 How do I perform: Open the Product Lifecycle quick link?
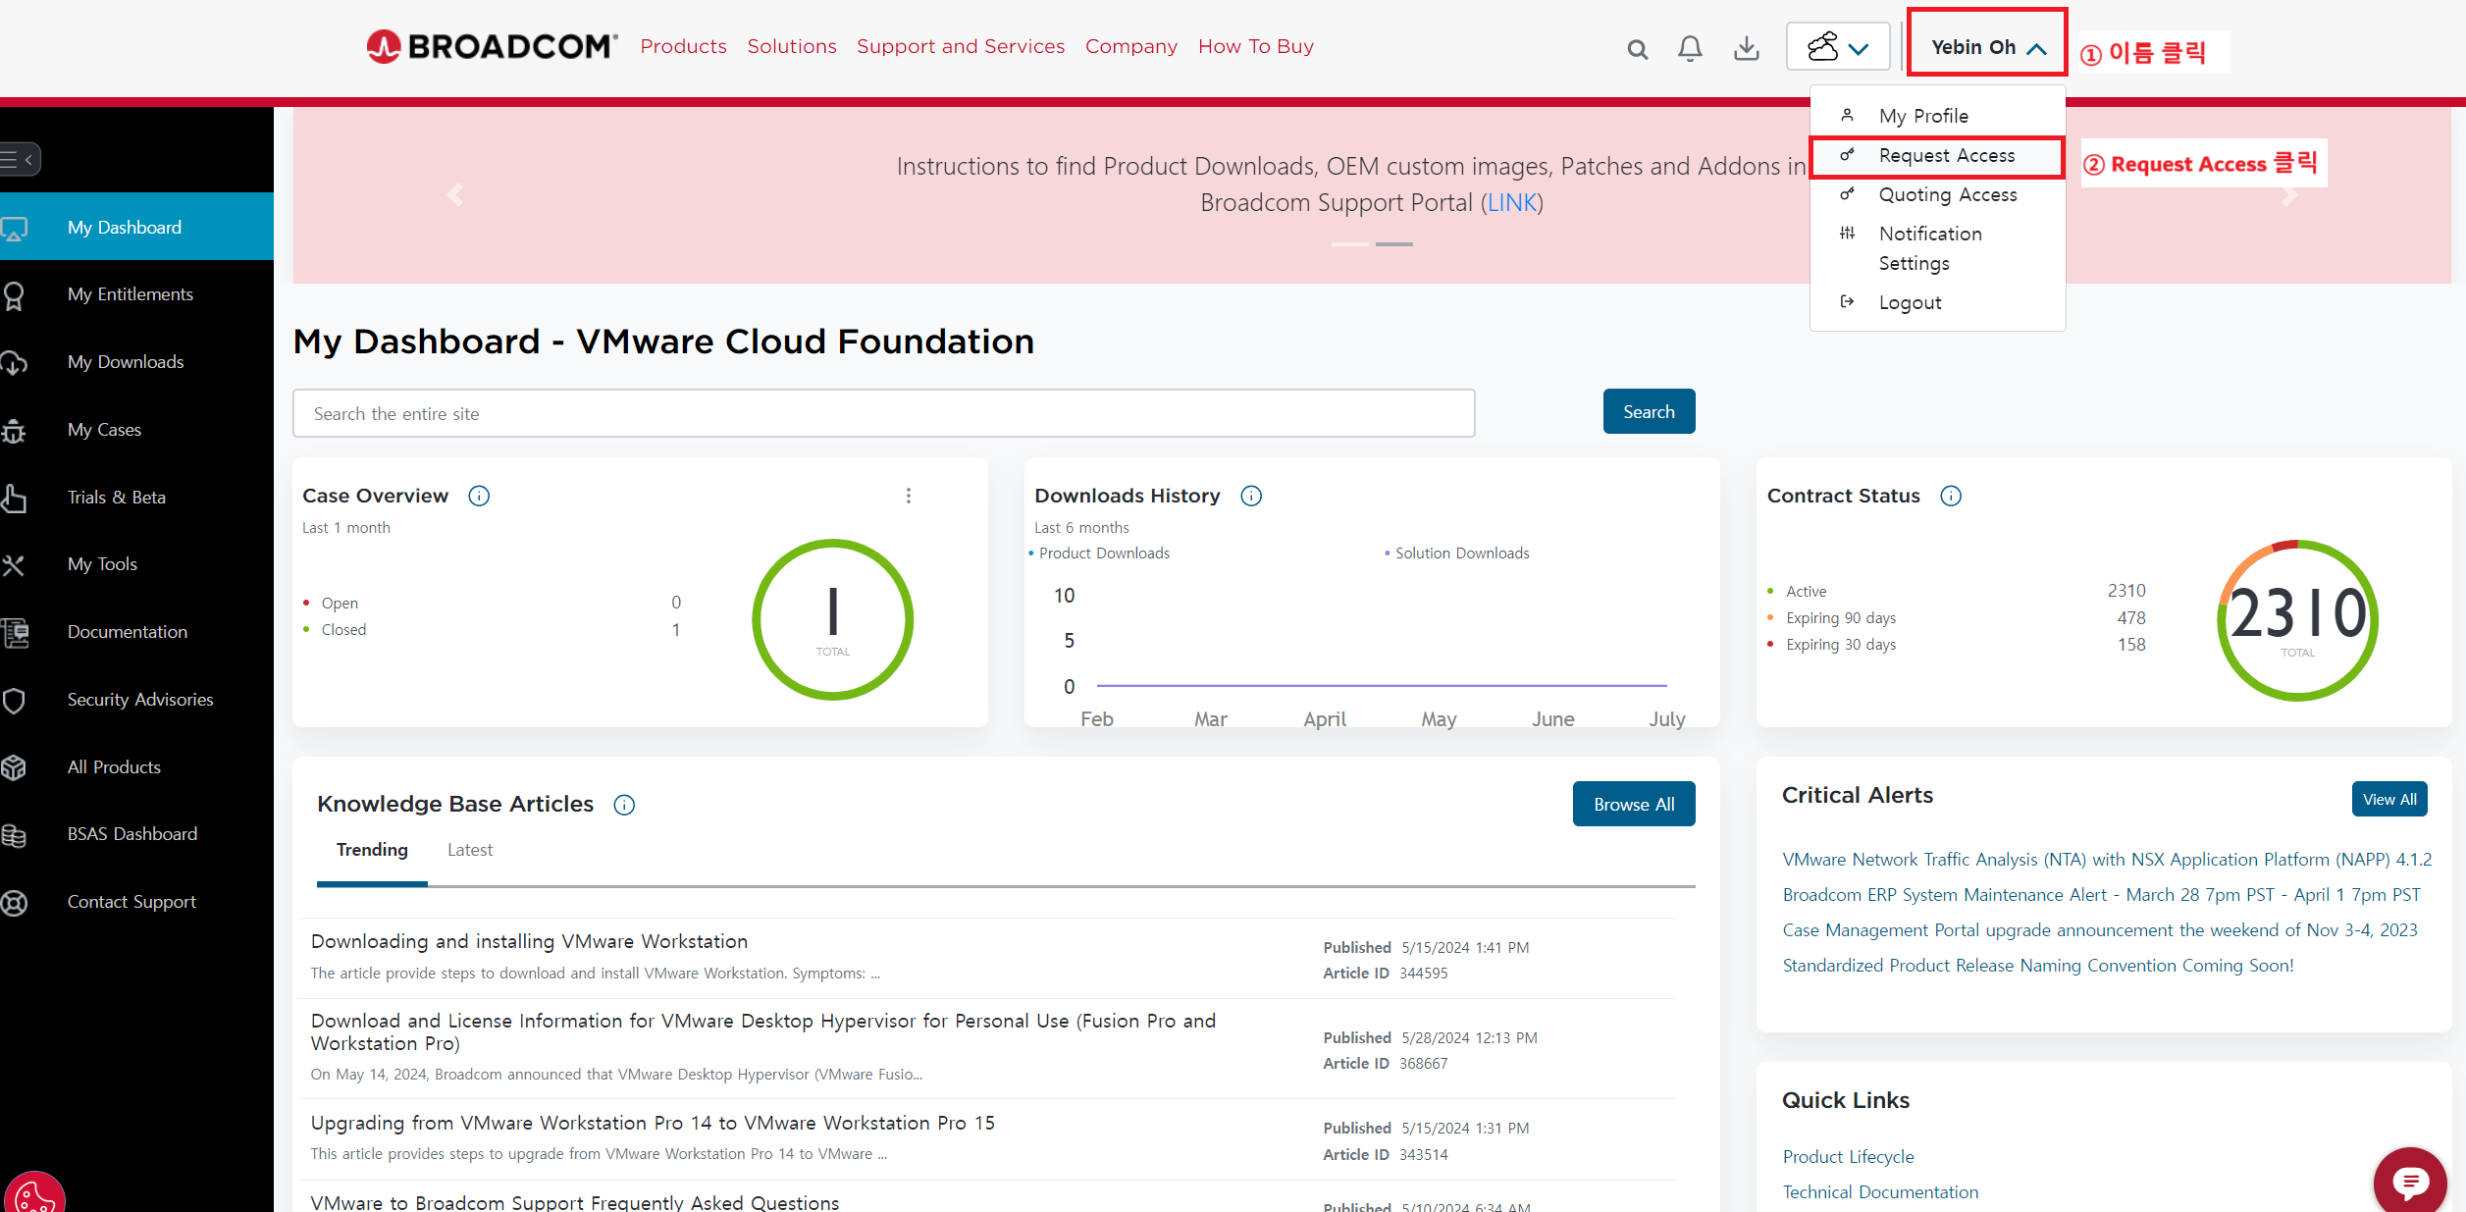(1848, 1156)
